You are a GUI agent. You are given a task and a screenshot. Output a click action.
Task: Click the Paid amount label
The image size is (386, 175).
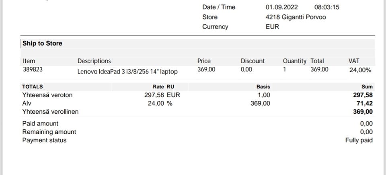(x=40, y=123)
